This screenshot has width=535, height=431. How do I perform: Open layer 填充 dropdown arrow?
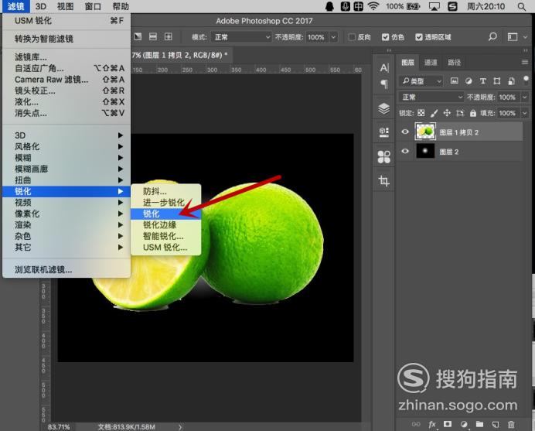[x=525, y=113]
